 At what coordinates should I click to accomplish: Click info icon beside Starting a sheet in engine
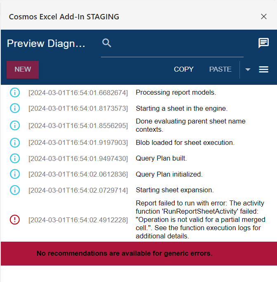point(14,109)
